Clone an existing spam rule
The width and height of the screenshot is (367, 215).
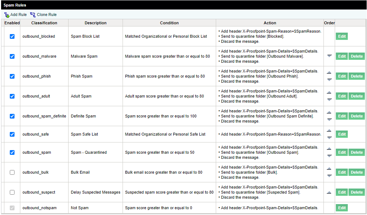[43, 15]
